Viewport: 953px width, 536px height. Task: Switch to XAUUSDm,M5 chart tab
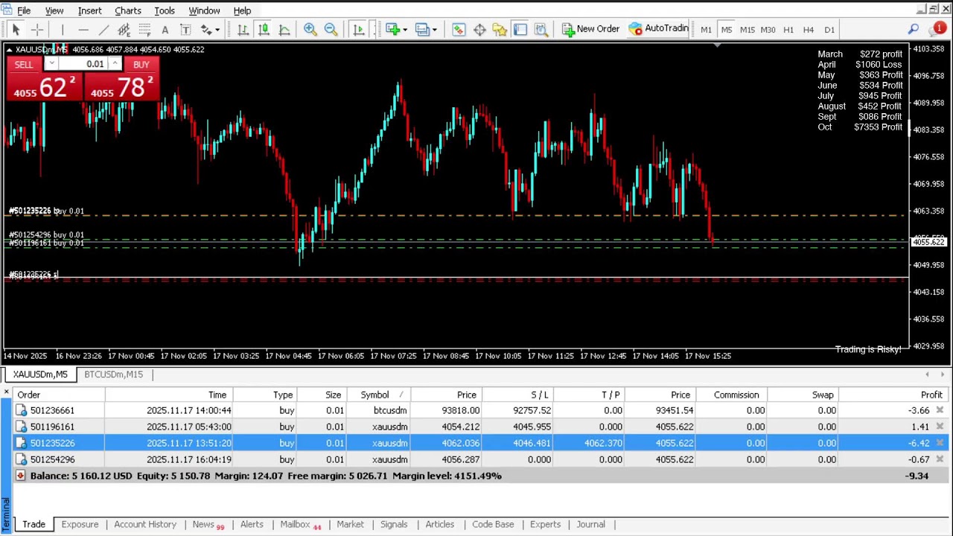(x=40, y=374)
